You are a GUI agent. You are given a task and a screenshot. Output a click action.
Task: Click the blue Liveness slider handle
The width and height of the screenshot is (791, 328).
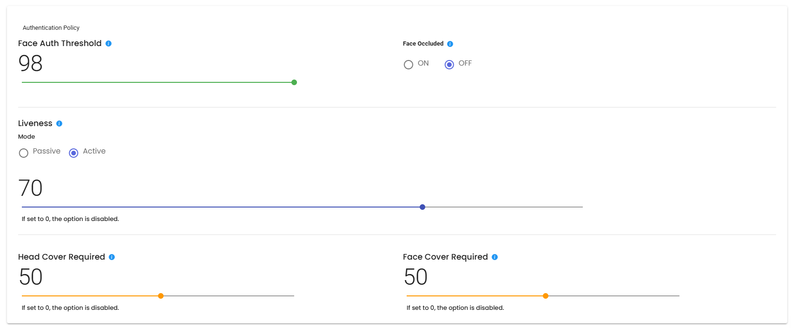pyautogui.click(x=422, y=207)
